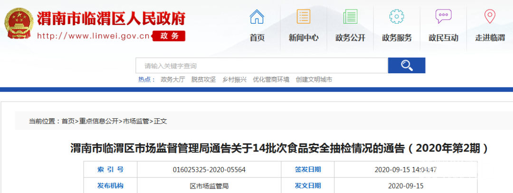Open the 政务服务 menu item
This screenshot has height=193, width=513.
[x=397, y=38]
